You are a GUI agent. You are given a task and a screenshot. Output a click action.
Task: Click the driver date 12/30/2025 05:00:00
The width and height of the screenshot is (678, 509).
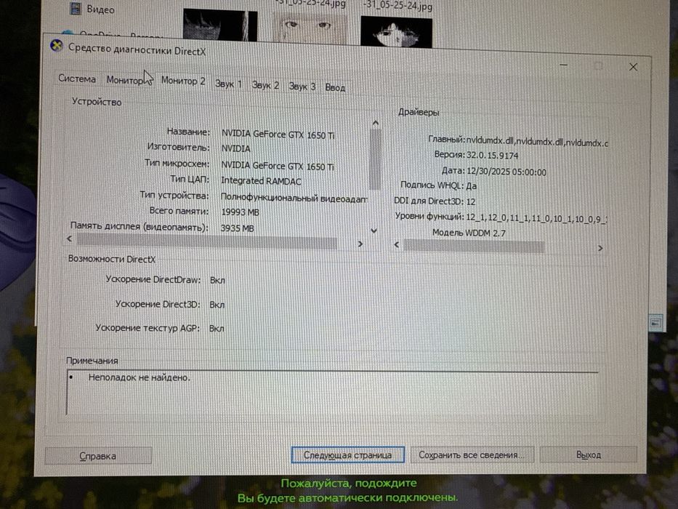tap(506, 172)
